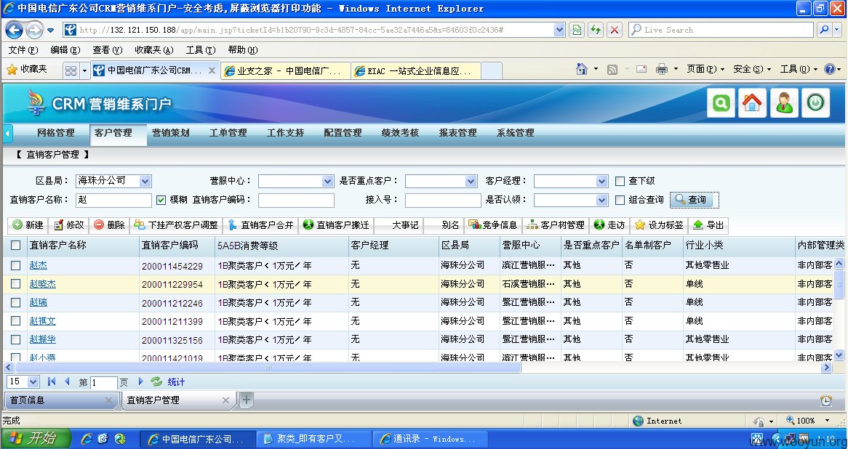Open the 网格管理 menu tab
The image size is (848, 449).
[x=56, y=133]
